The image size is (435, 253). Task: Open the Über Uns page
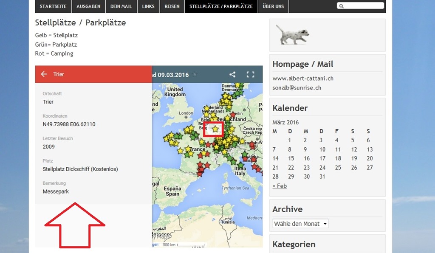tap(273, 6)
